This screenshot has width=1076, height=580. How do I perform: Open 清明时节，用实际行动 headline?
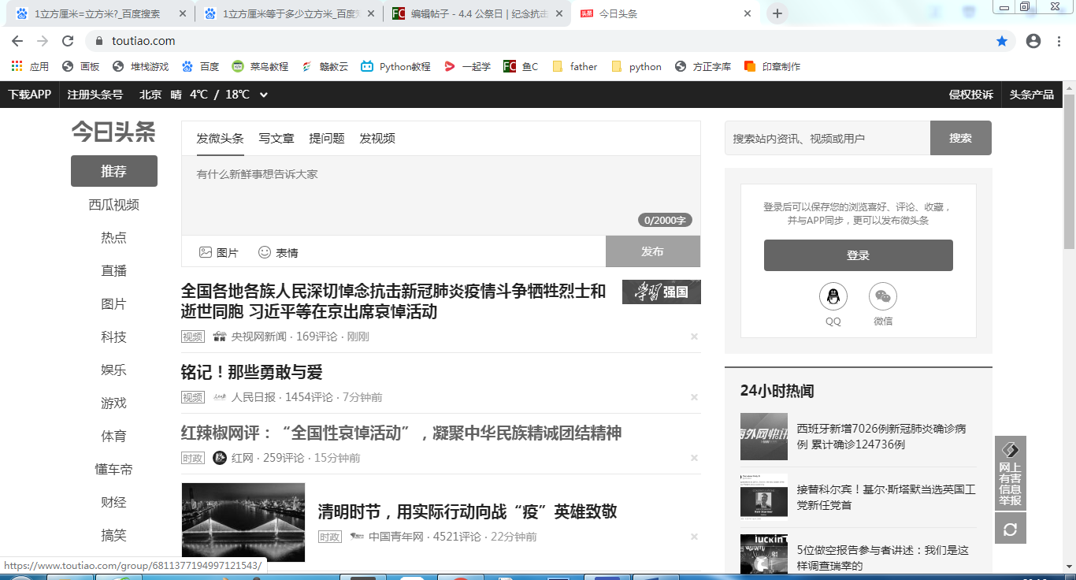pyautogui.click(x=467, y=511)
